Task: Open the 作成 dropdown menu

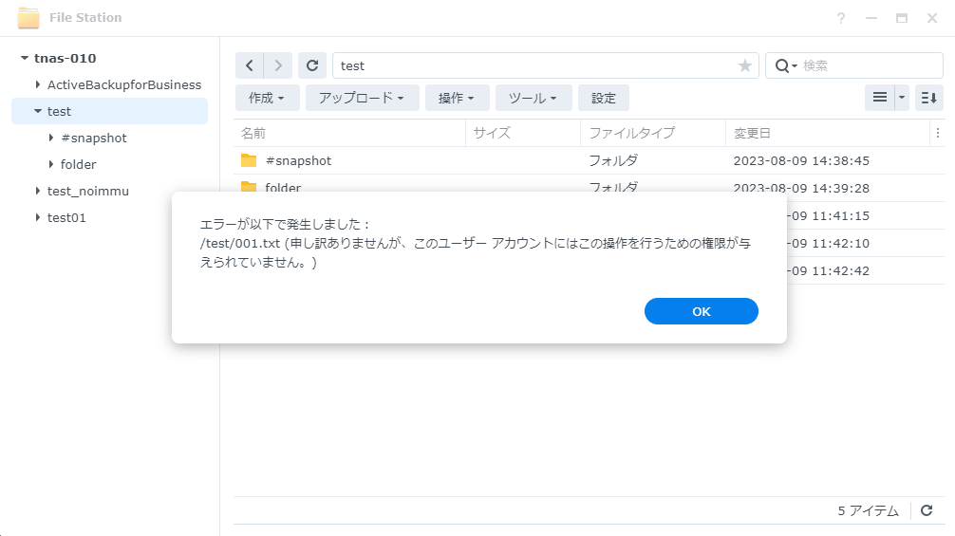Action: click(x=267, y=98)
